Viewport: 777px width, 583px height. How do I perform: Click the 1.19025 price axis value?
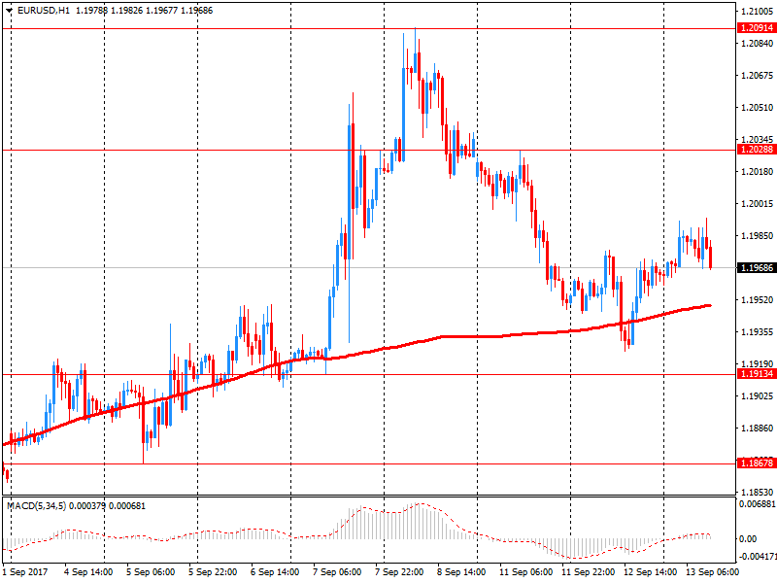[757, 396]
